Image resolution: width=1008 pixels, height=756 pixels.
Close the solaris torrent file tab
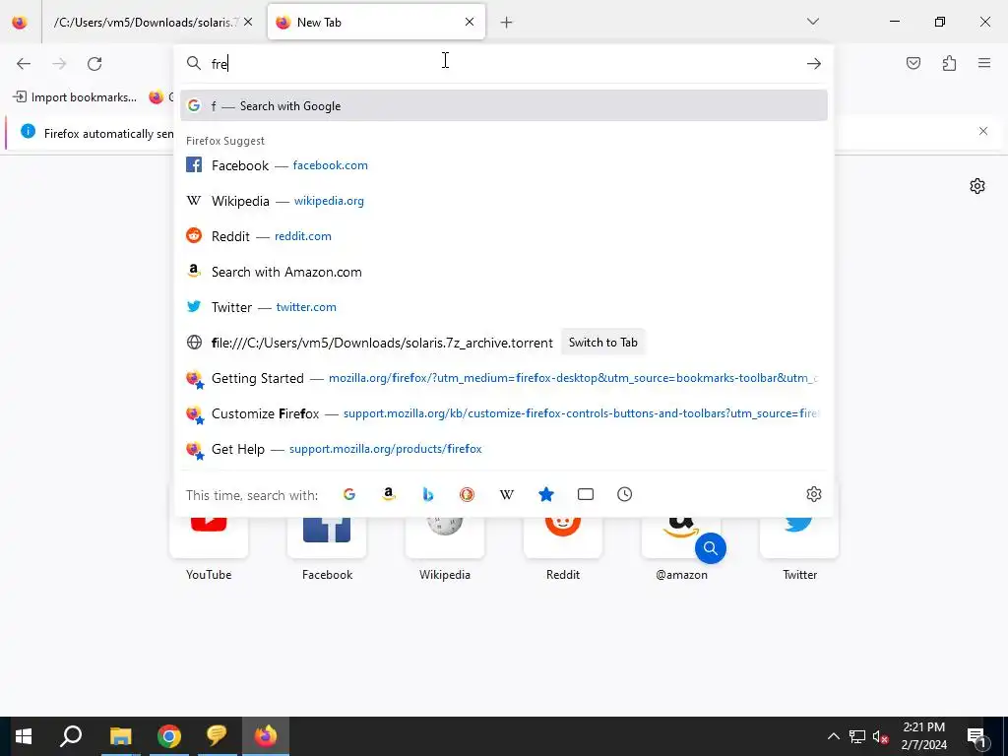pos(248,22)
